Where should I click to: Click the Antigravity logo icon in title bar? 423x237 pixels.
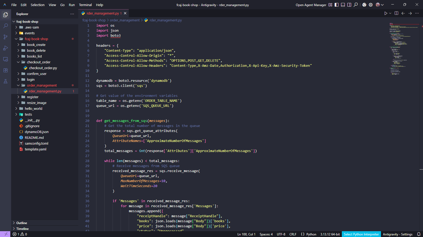(5, 5)
